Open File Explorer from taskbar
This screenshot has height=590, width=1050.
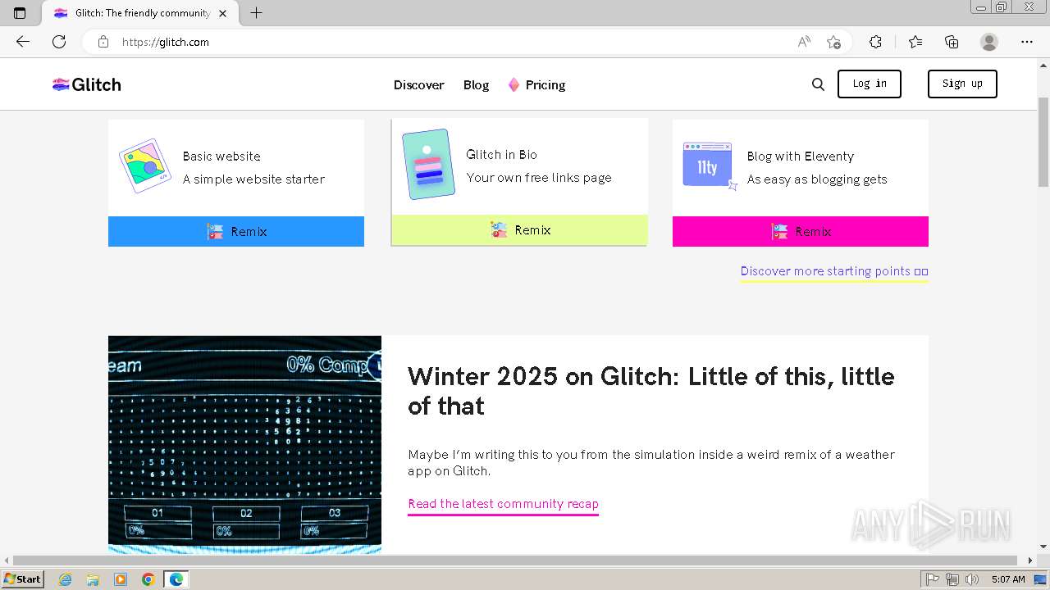pos(93,579)
